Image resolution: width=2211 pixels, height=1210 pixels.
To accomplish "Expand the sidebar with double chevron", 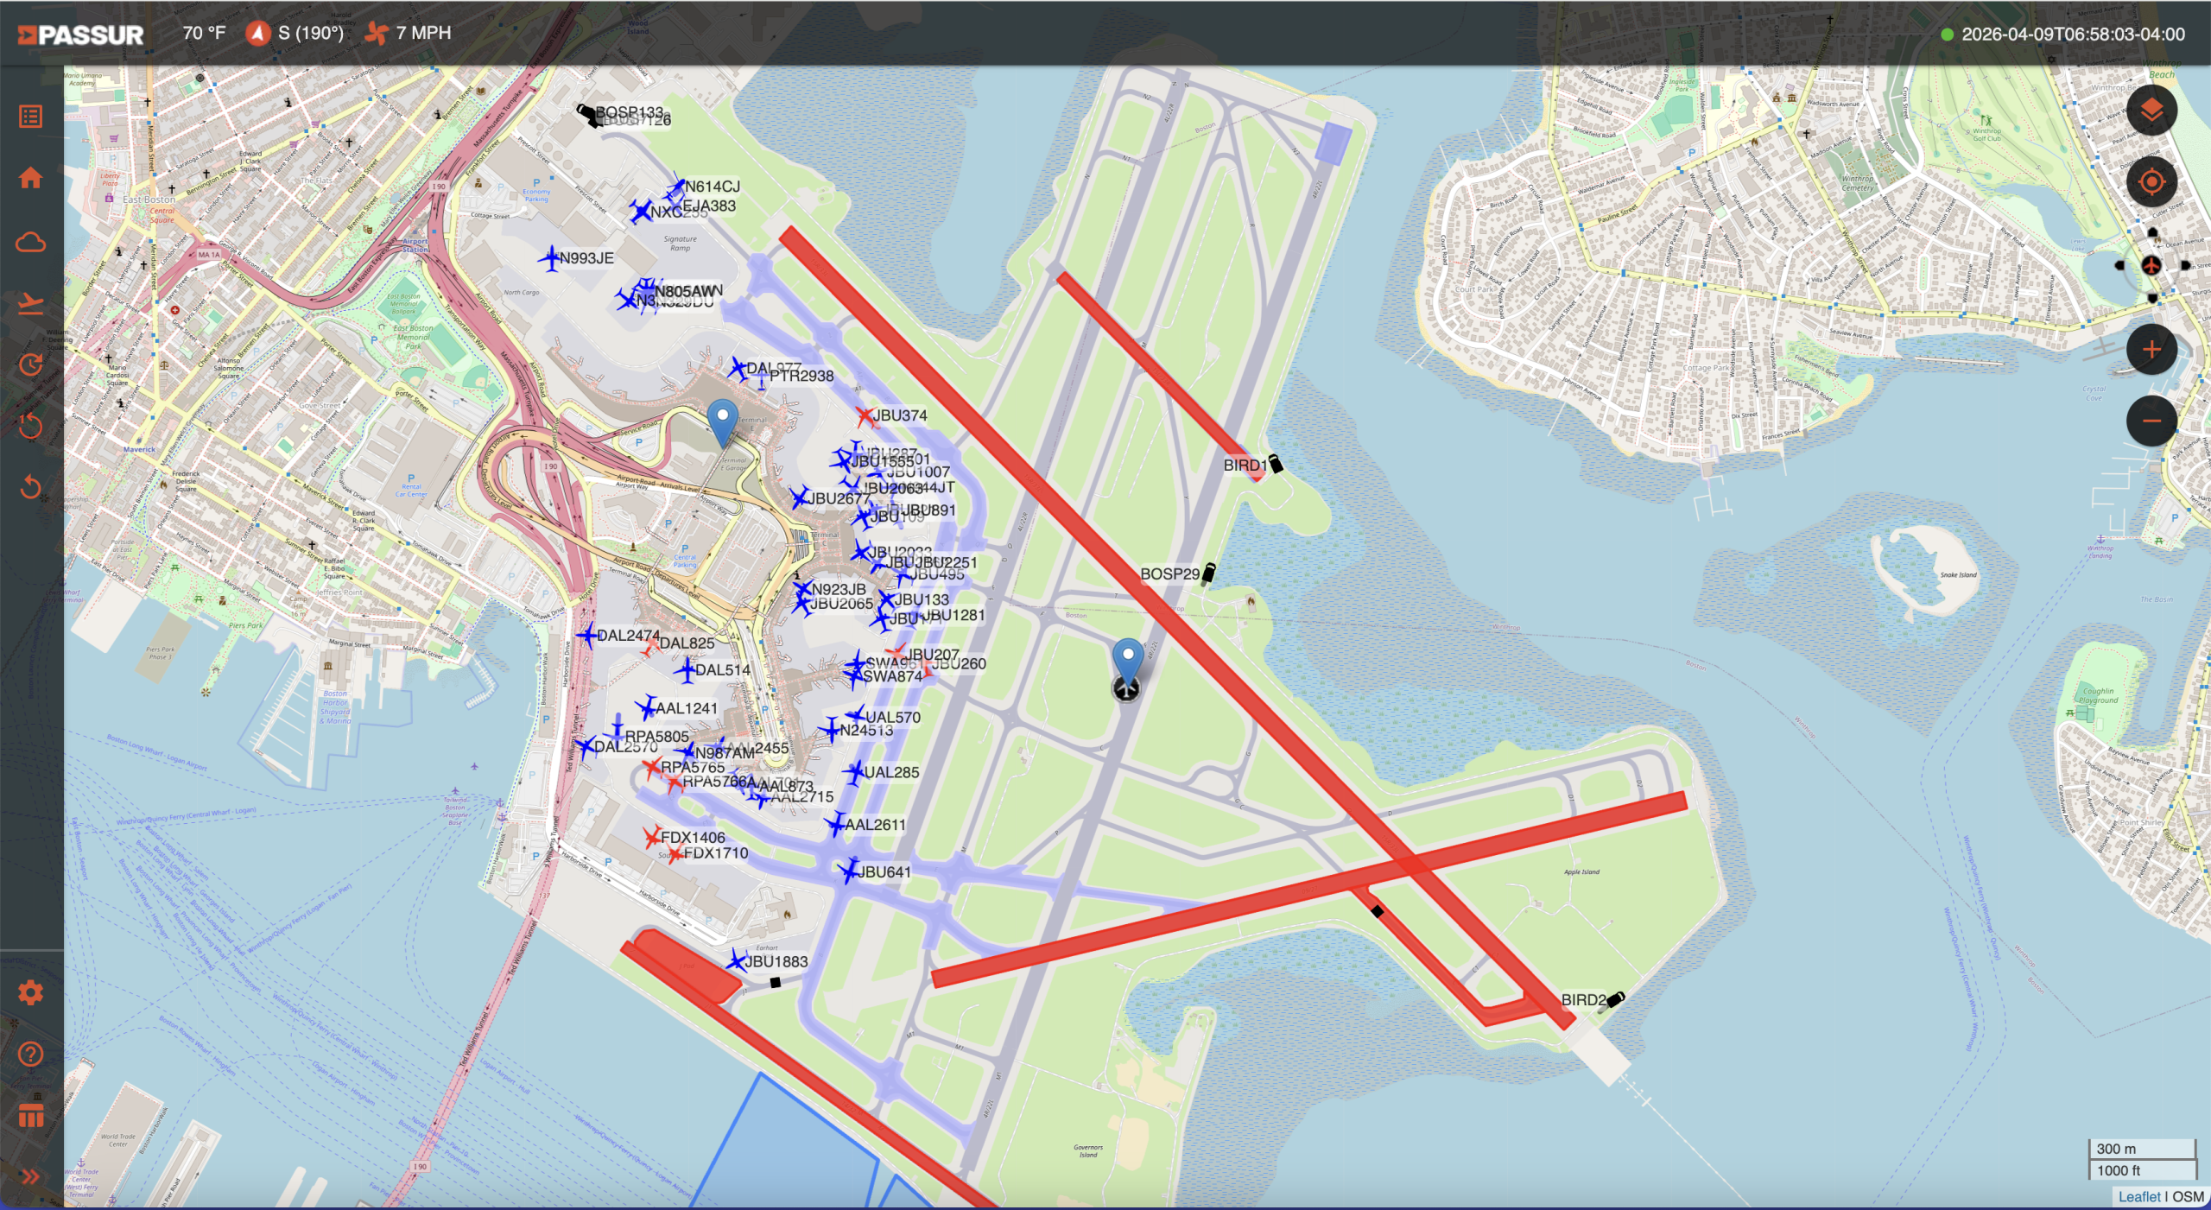I will (x=30, y=1176).
